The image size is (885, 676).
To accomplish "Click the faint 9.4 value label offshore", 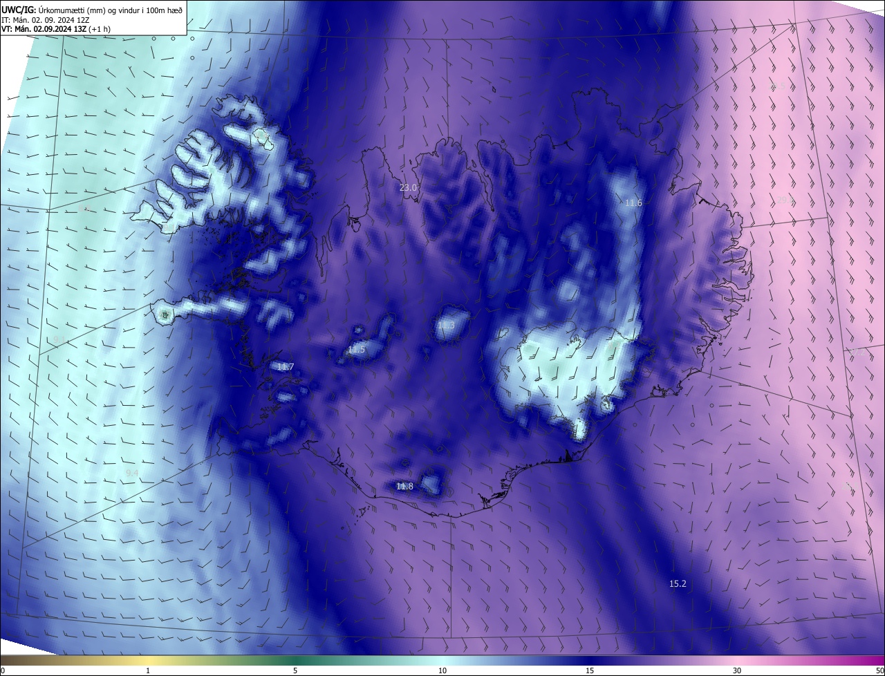I will click(x=132, y=473).
